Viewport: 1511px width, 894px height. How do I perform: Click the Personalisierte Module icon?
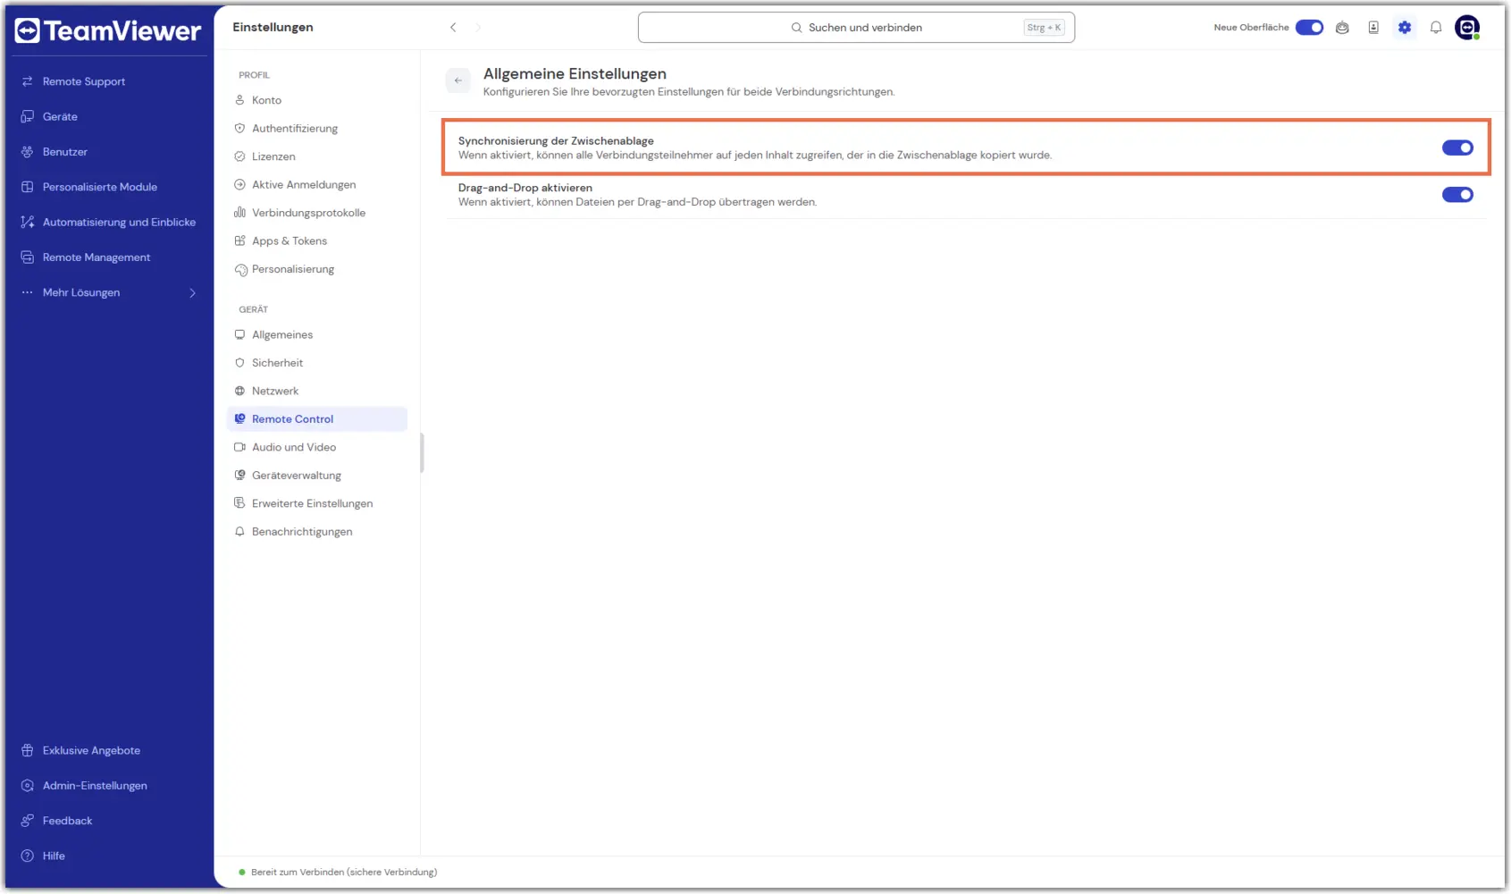28,187
